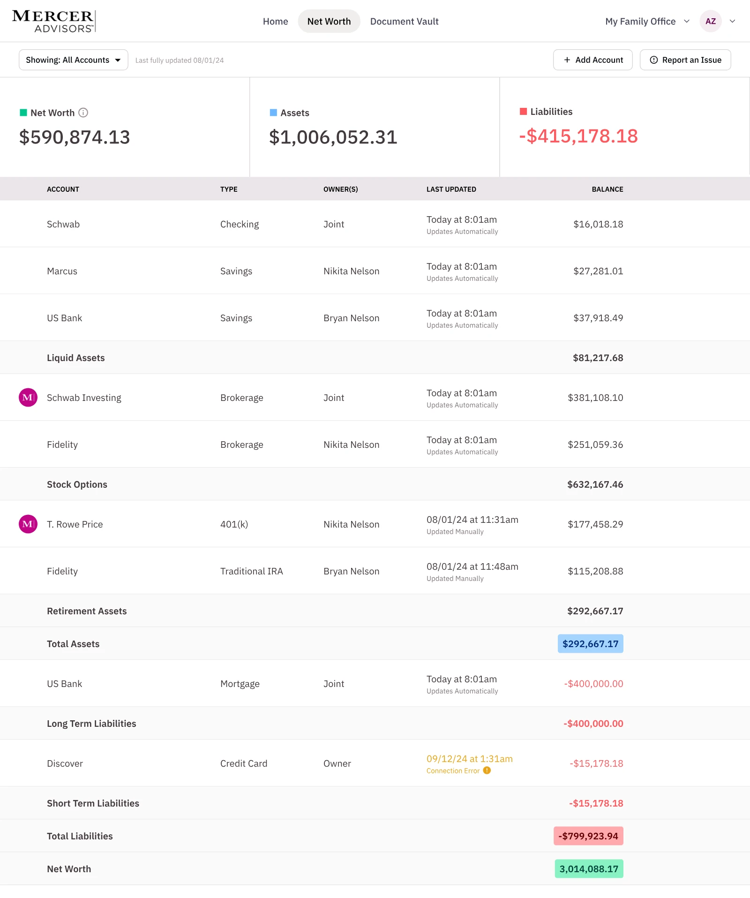Expand the account menu chevron next to AZ
750x898 pixels.
point(732,21)
